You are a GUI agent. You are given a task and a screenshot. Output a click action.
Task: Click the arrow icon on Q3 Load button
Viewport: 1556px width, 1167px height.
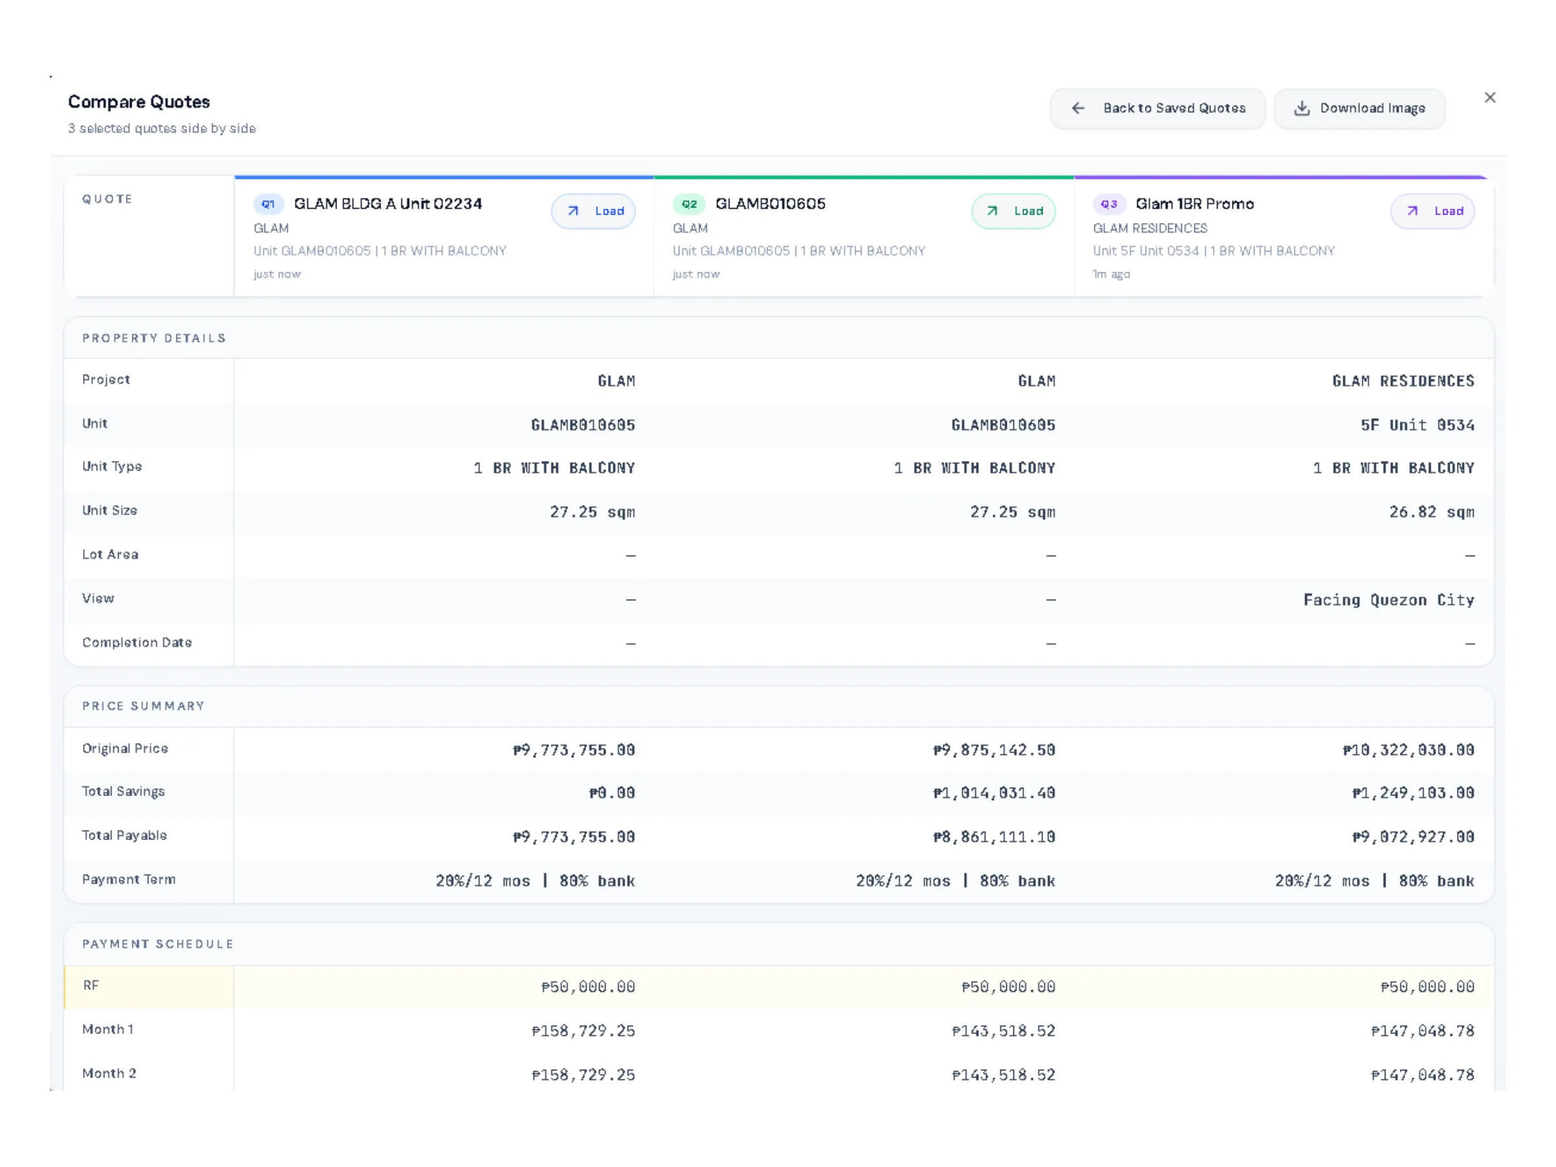[1412, 211]
